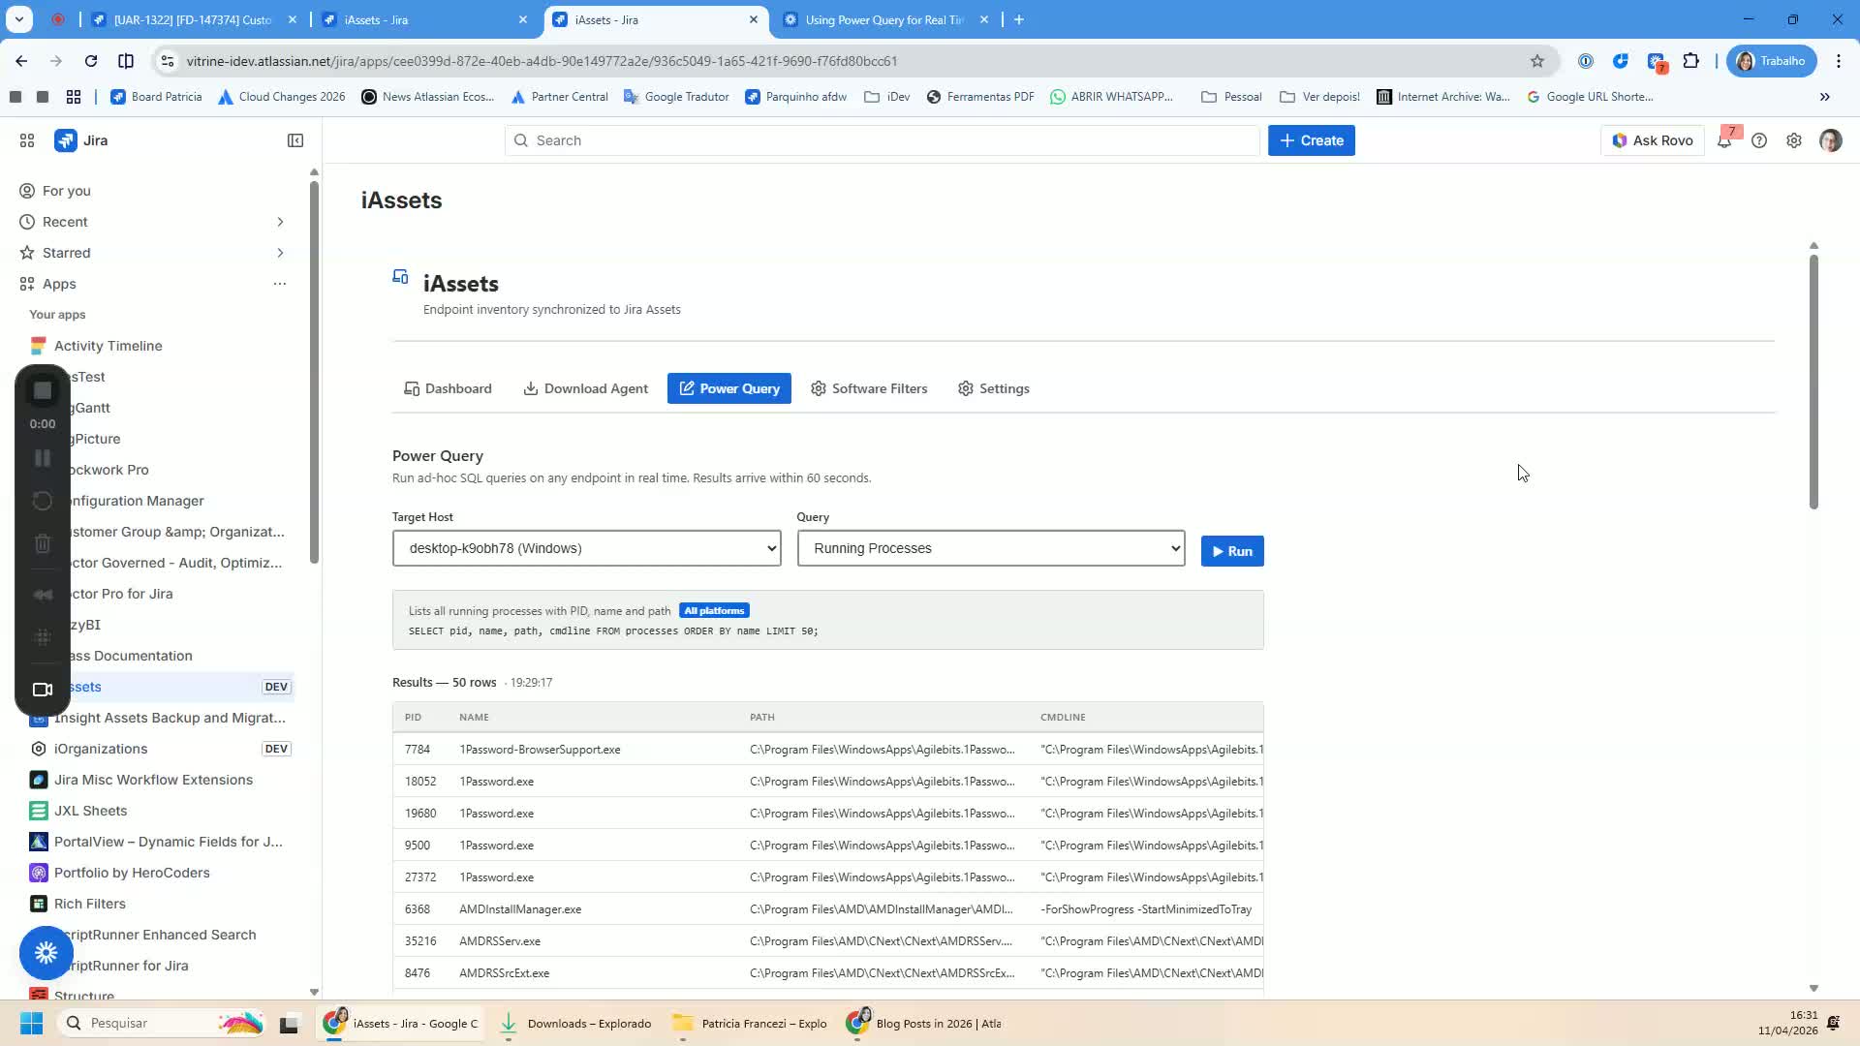Open the Chrome tab search dropdown
The height and width of the screenshot is (1046, 1860).
pyautogui.click(x=19, y=19)
